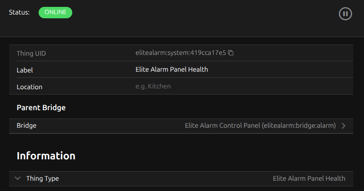This screenshot has height=191, width=364.
Task: Click the chevron arrow on the Bridge row
Action: pyautogui.click(x=343, y=126)
